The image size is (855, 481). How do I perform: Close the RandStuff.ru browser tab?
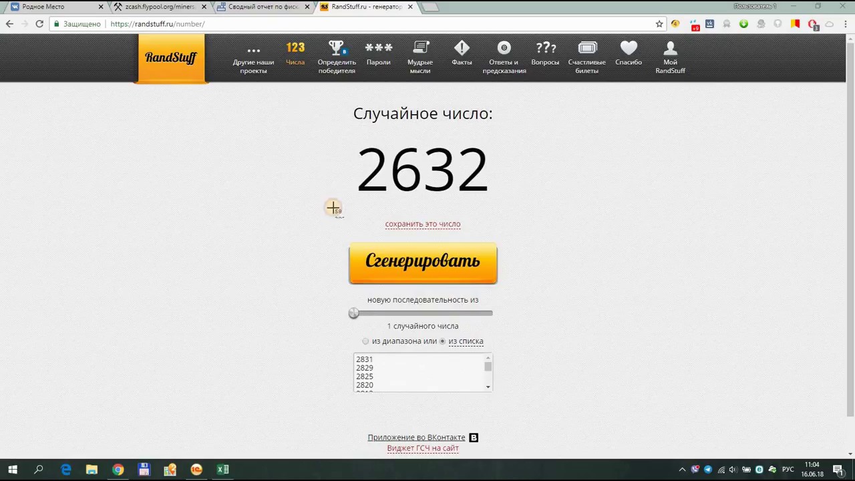pos(410,7)
